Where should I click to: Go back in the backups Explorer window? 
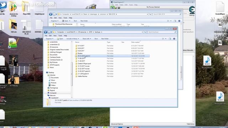pos(46,32)
